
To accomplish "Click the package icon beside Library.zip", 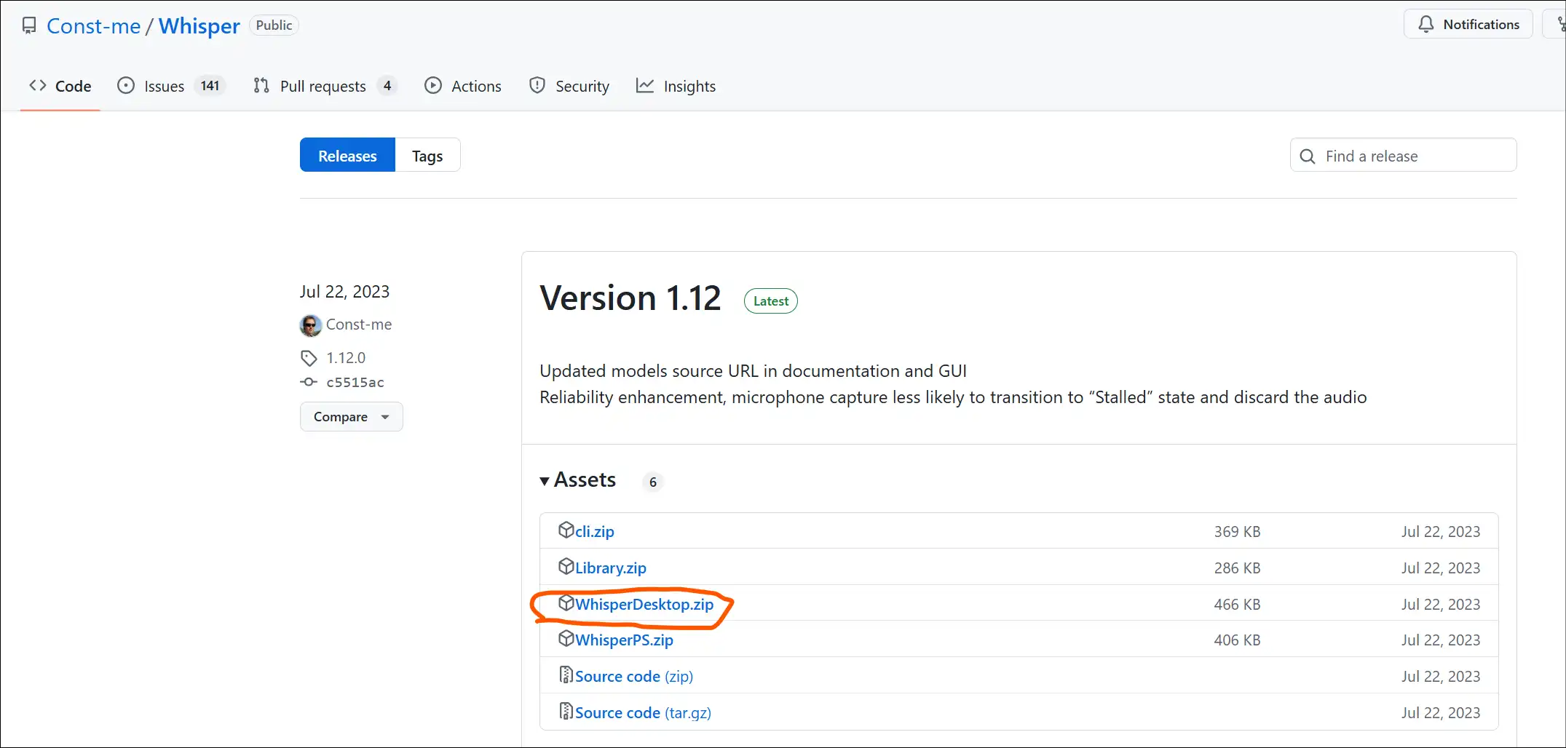I will (566, 566).
